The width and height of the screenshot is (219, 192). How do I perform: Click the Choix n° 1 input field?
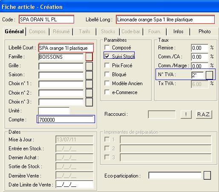(x=61, y=84)
